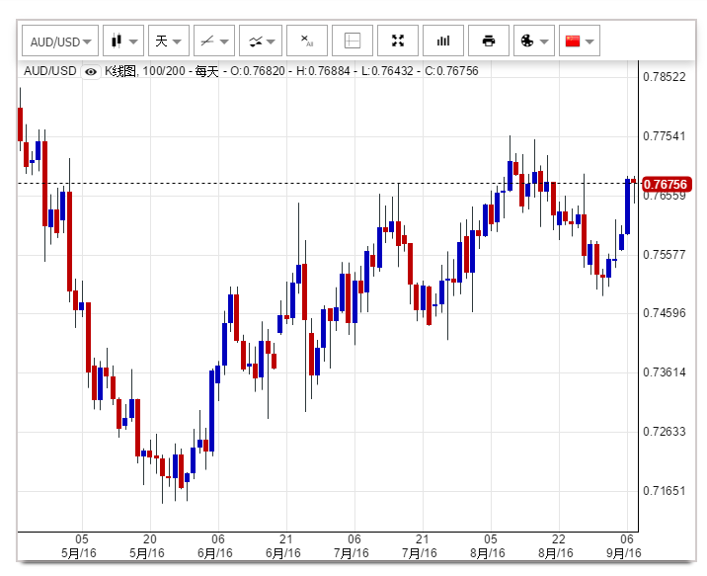Toggle the eye visibility icon beside AUD/USD
The height and width of the screenshot is (576, 707).
click(91, 72)
